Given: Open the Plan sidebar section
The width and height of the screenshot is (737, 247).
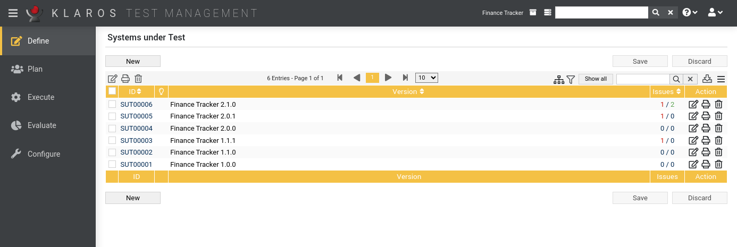Looking at the screenshot, I should [35, 69].
